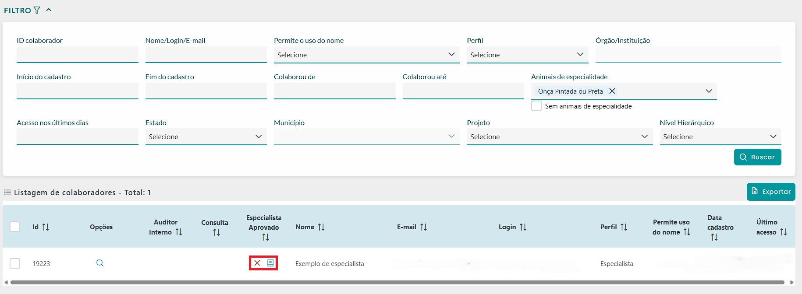This screenshot has width=802, height=294.
Task: Open the document icon in Especialista Aprovado column
Action: (x=270, y=263)
